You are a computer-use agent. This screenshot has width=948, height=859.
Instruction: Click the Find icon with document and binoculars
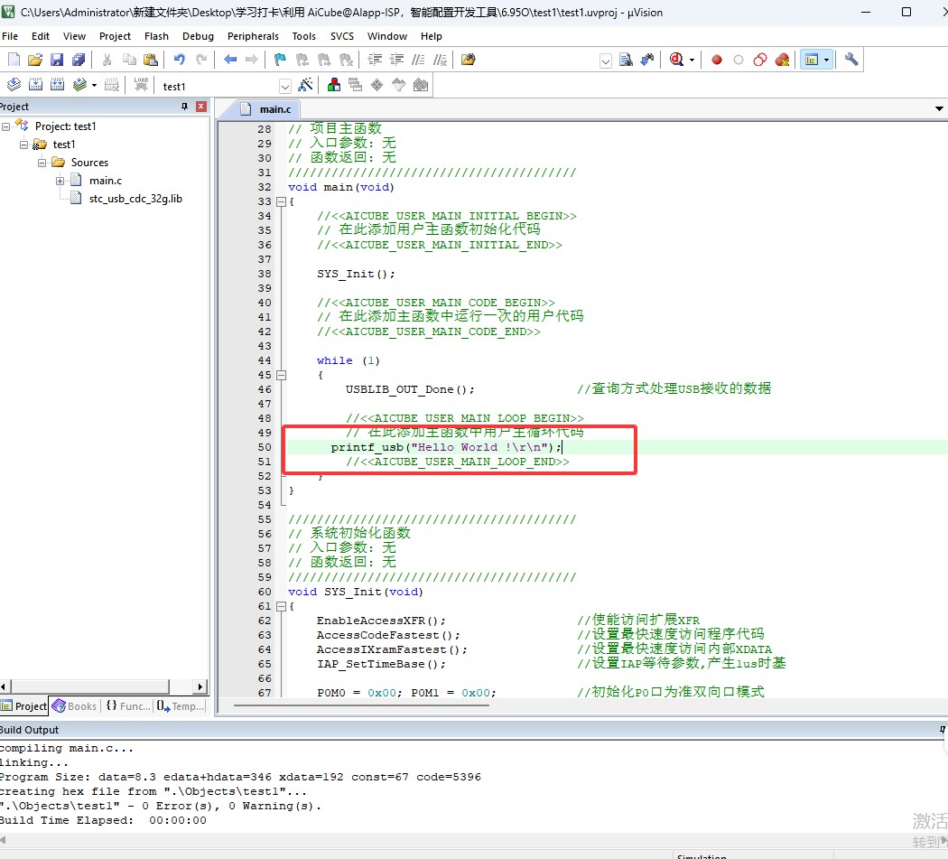tap(627, 60)
